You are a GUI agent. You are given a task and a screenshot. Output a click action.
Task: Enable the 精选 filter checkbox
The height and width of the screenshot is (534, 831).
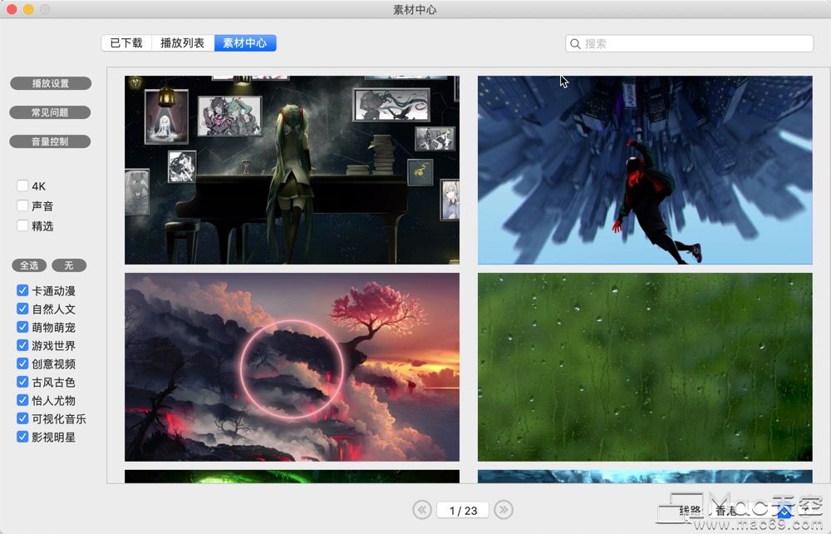tap(22, 226)
